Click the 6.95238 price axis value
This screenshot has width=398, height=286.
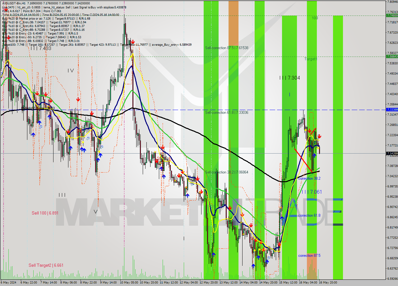pyautogui.click(x=392, y=196)
